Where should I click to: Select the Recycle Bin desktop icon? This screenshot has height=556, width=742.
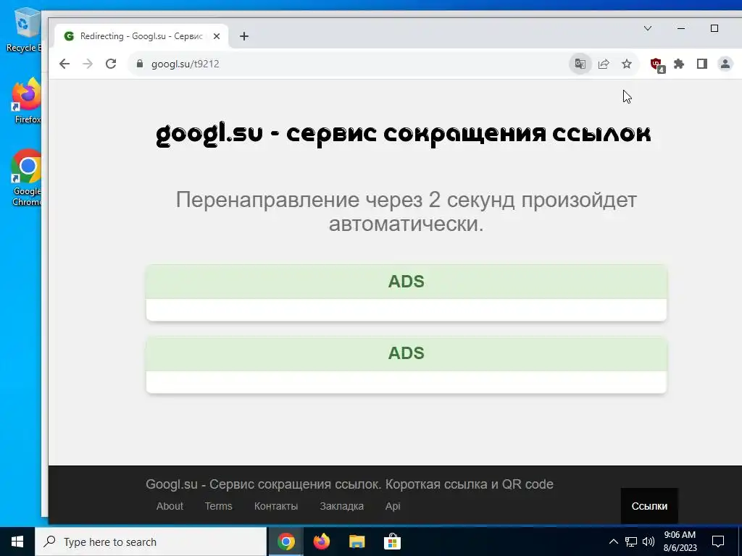[24, 29]
